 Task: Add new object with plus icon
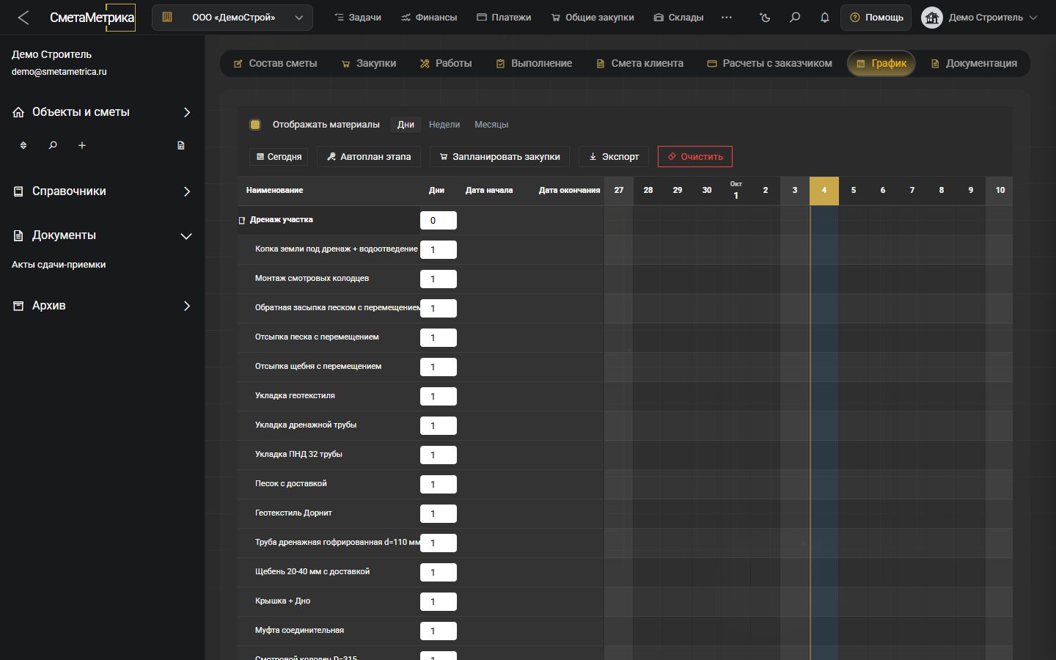pyautogui.click(x=82, y=145)
